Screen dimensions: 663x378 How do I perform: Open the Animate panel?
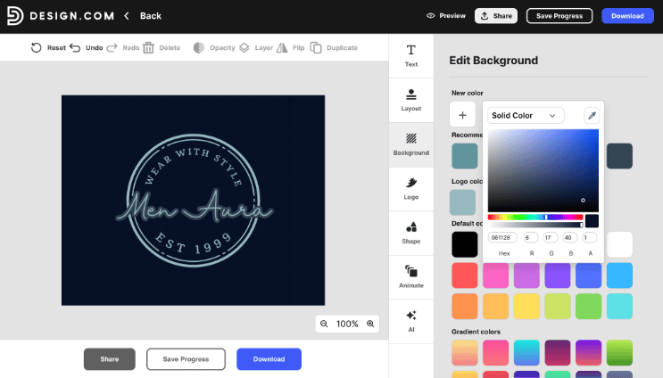[411, 277]
